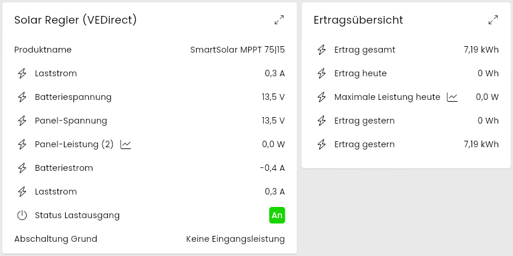Expand the Ertragsübersicht card fullscreen
The height and width of the screenshot is (256, 513).
pyautogui.click(x=493, y=20)
